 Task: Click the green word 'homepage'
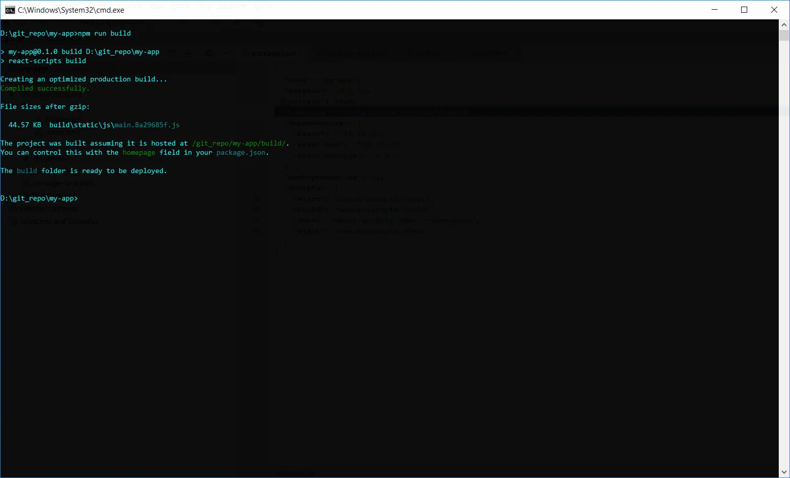[x=139, y=153]
